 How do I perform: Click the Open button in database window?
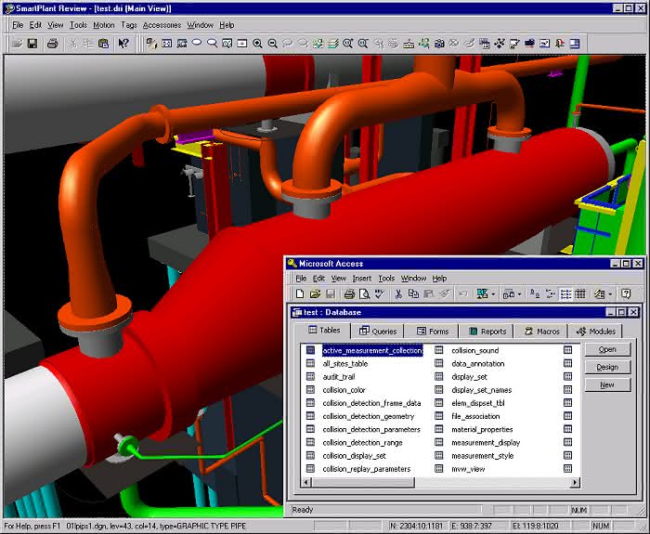click(607, 349)
